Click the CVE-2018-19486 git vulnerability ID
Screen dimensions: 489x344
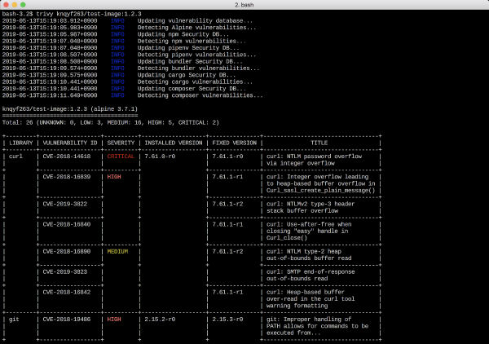(x=68, y=320)
